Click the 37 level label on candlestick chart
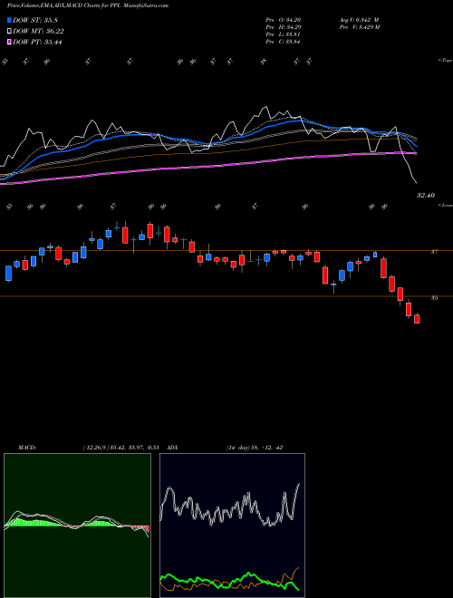This screenshot has height=598, width=453. tap(435, 252)
